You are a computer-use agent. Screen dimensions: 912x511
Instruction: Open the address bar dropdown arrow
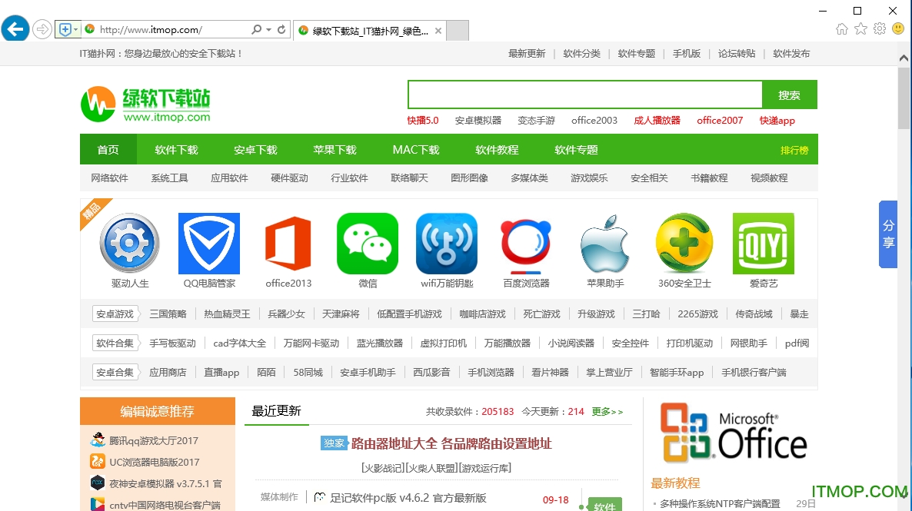point(268,29)
